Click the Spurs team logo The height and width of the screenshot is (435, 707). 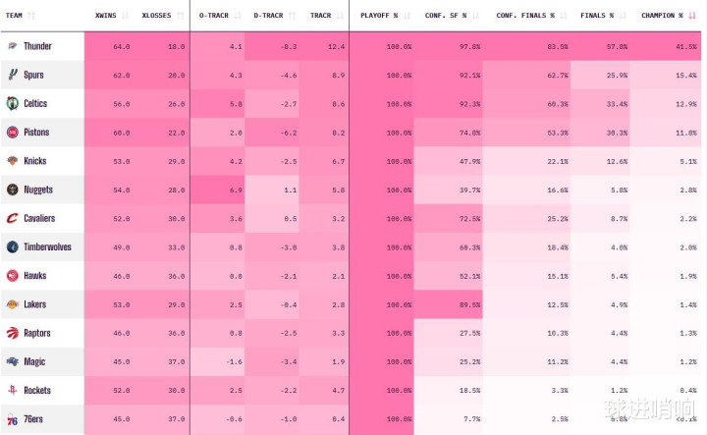coord(12,75)
